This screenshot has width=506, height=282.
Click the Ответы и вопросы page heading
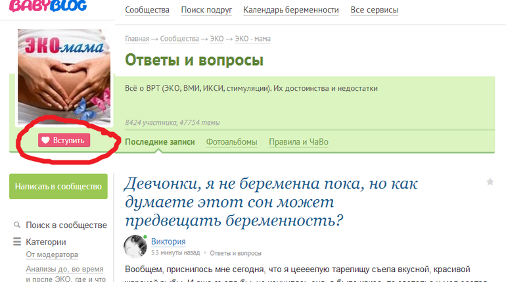pyautogui.click(x=195, y=60)
